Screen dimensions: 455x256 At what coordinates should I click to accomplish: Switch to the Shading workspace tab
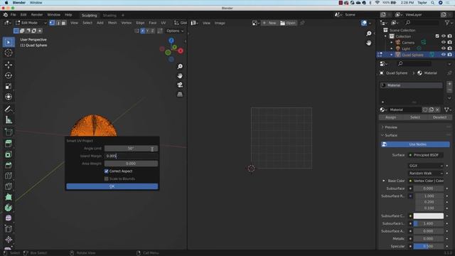(109, 15)
